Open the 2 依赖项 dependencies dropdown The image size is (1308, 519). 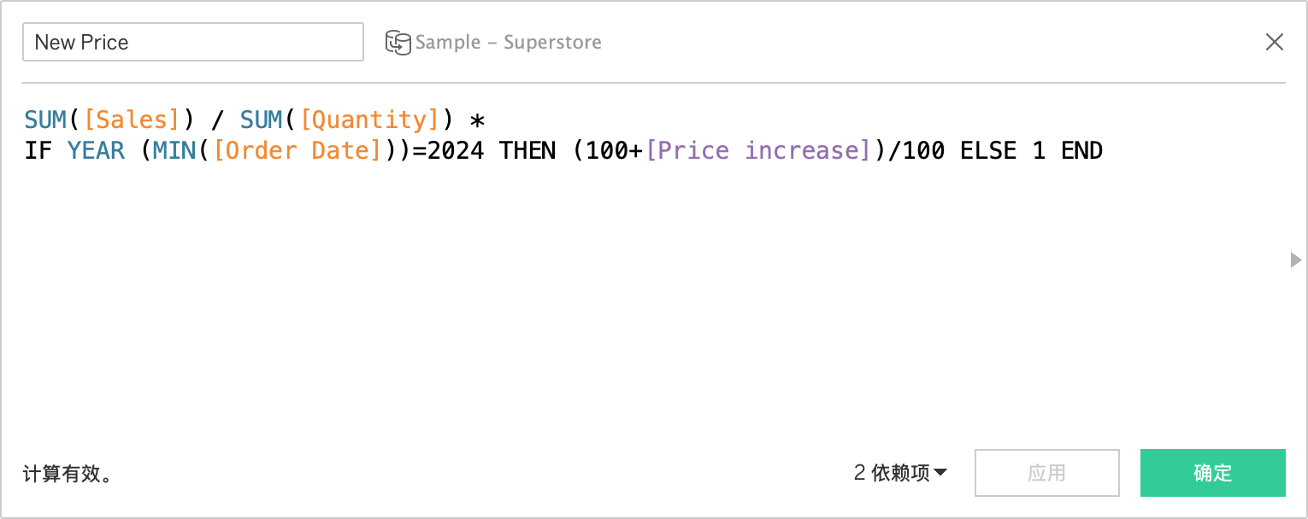[900, 472]
